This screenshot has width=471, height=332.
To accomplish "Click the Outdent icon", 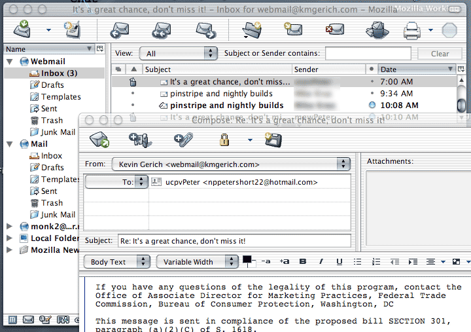I will pos(394,262).
